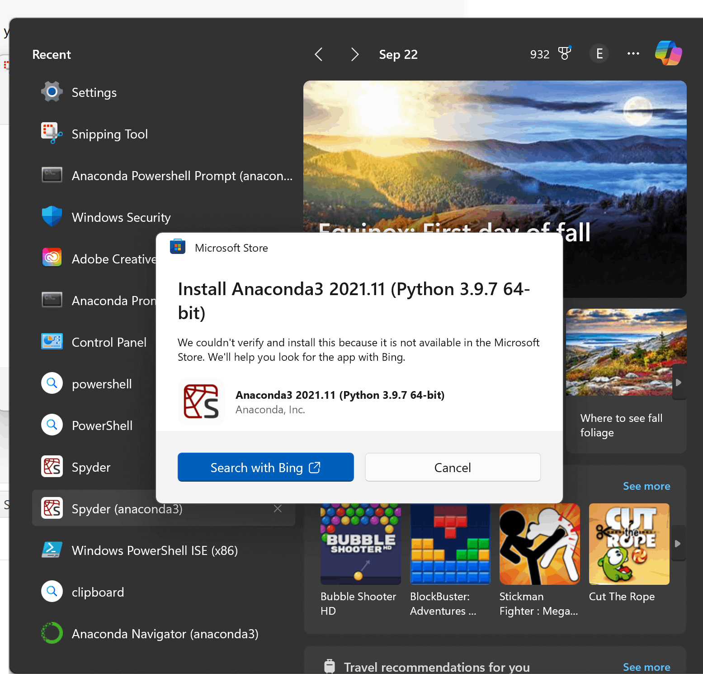Open the Copilot icon in search panel
This screenshot has height=674, width=703.
[669, 53]
